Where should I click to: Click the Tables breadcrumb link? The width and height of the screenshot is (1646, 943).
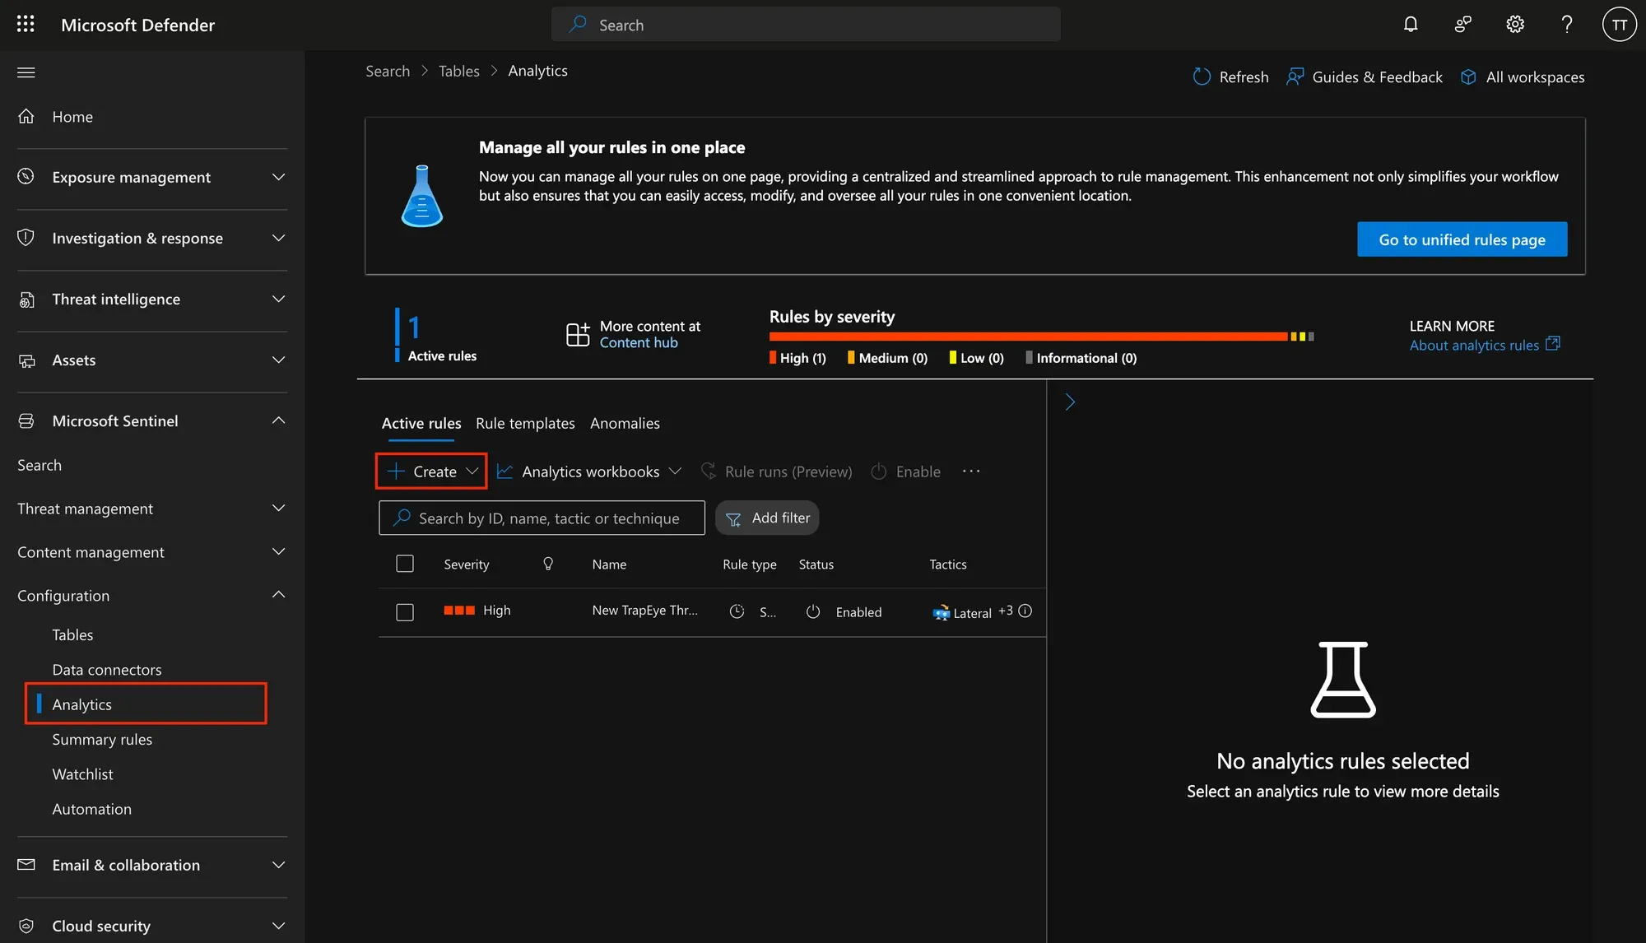pyautogui.click(x=458, y=71)
